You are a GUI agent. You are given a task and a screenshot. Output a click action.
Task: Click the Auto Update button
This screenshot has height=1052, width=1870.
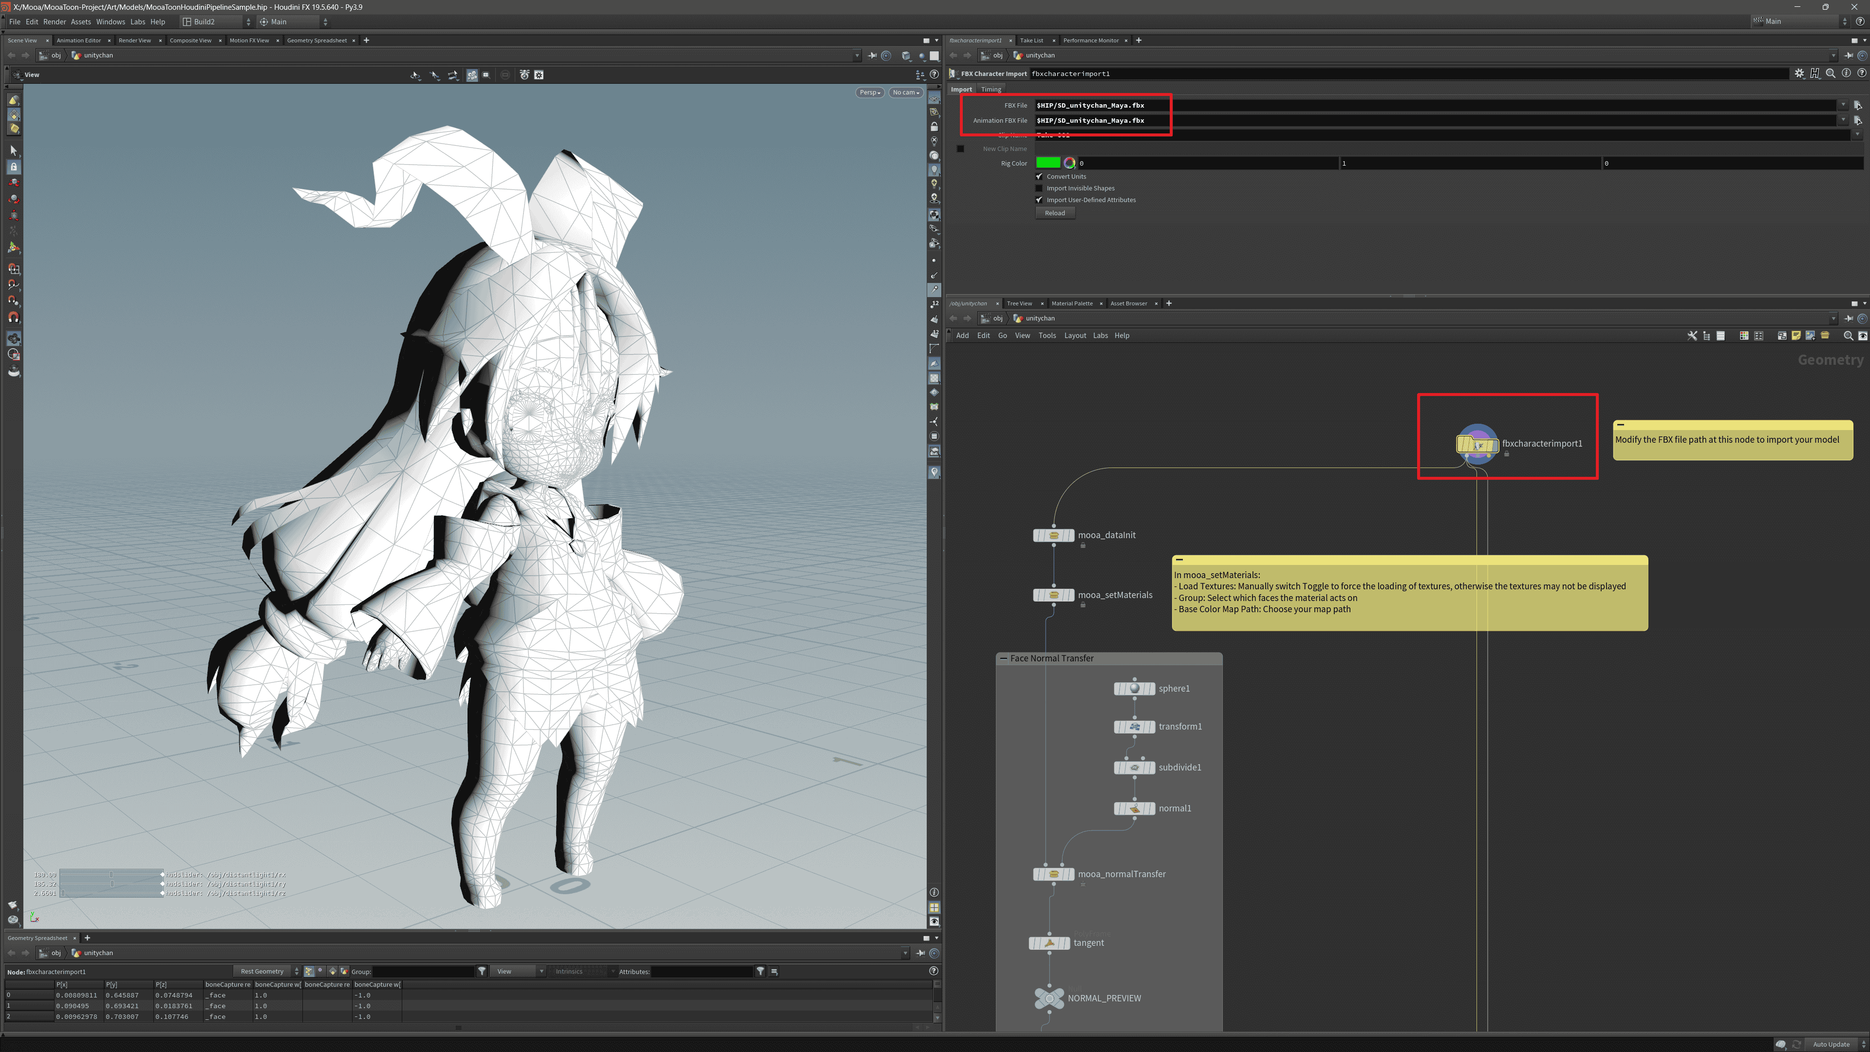tap(1831, 1044)
